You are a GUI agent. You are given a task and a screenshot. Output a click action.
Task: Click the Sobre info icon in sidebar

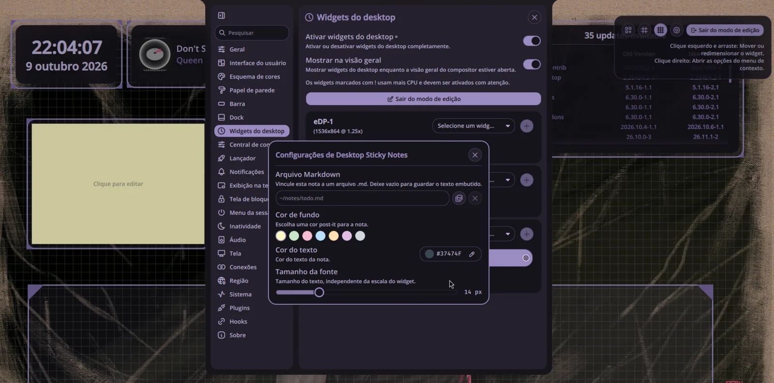click(222, 335)
